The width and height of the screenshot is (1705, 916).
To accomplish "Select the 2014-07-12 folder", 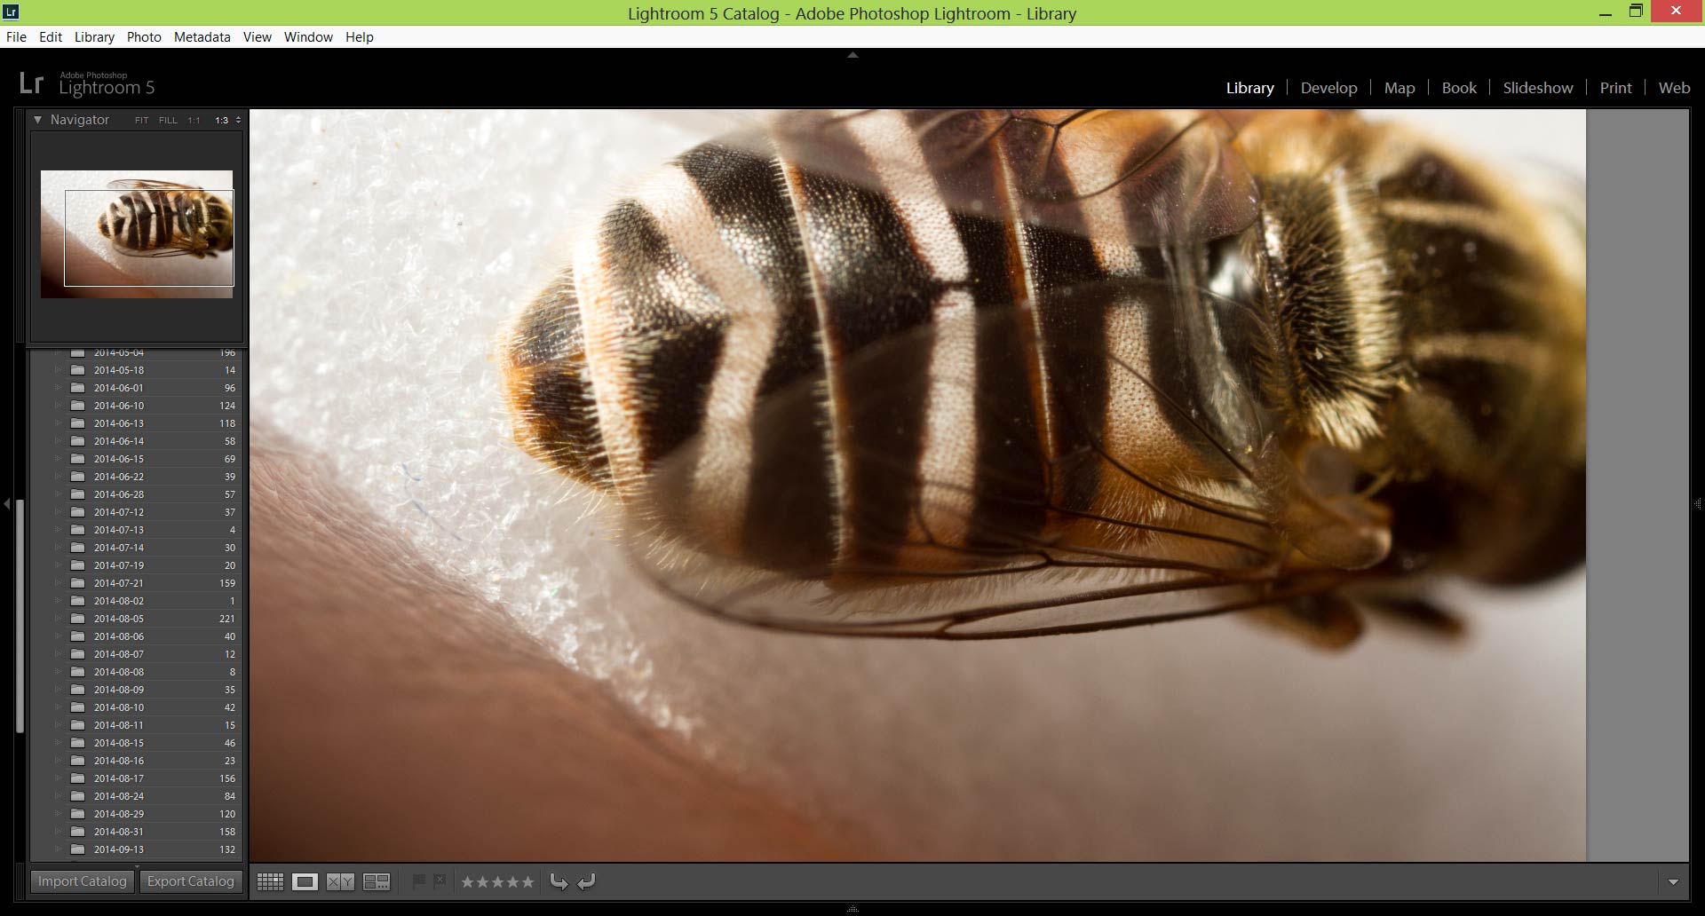I will (136, 512).
